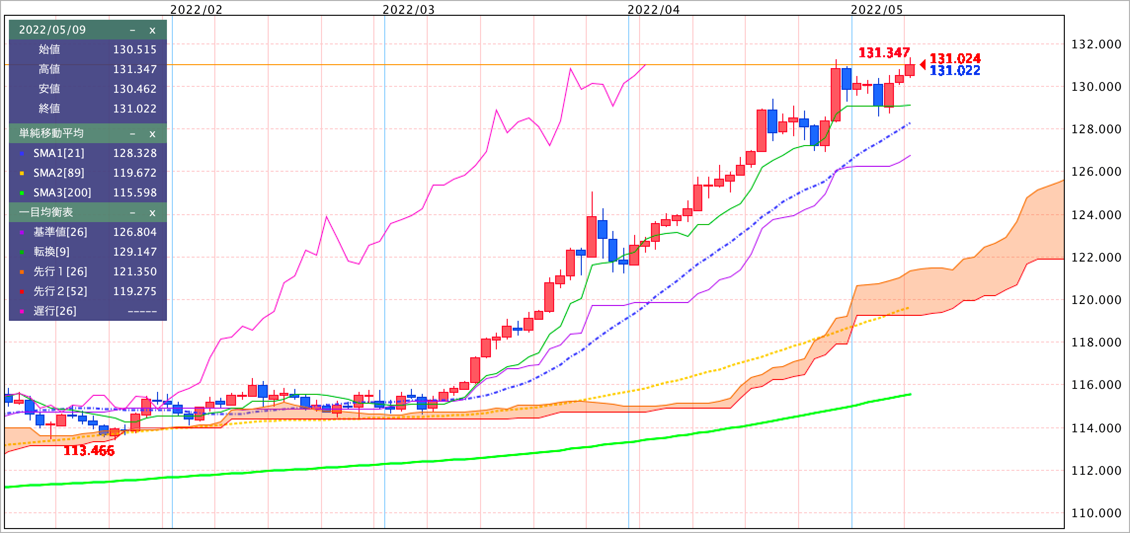Viewport: 1130px width, 533px height.
Task: Click the 転換[9] green color marker
Action: [21, 253]
